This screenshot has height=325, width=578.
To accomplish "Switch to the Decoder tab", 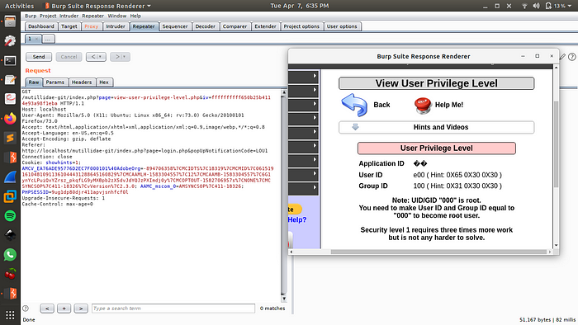I will [x=206, y=26].
